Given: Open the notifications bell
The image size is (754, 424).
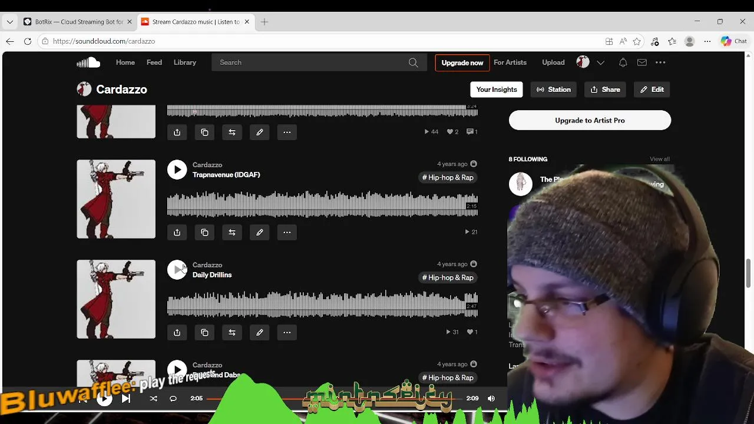Looking at the screenshot, I should [x=623, y=62].
